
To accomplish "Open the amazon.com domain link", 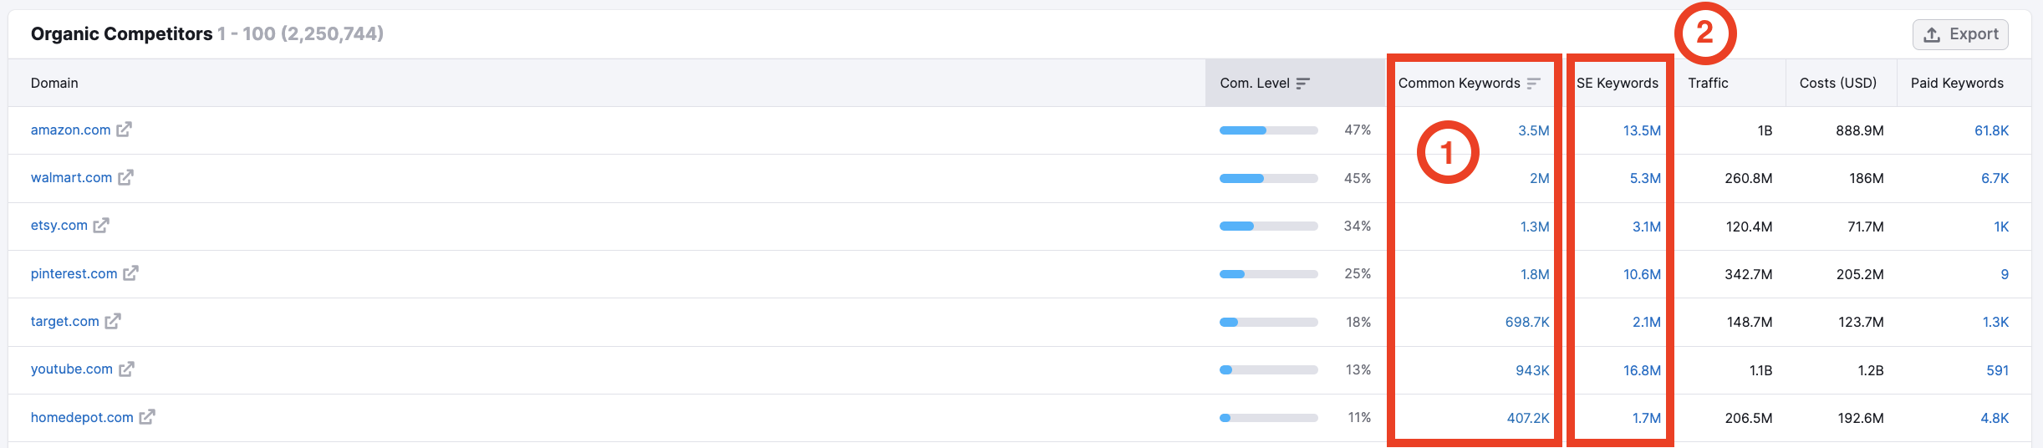I will [71, 130].
